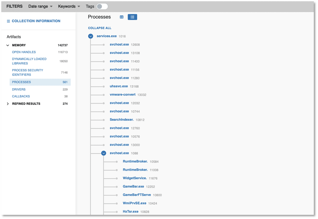Image resolution: width=318 pixels, height=219 pixels.
Task: Select OPEN HANDLES artifact
Action: coord(24,52)
